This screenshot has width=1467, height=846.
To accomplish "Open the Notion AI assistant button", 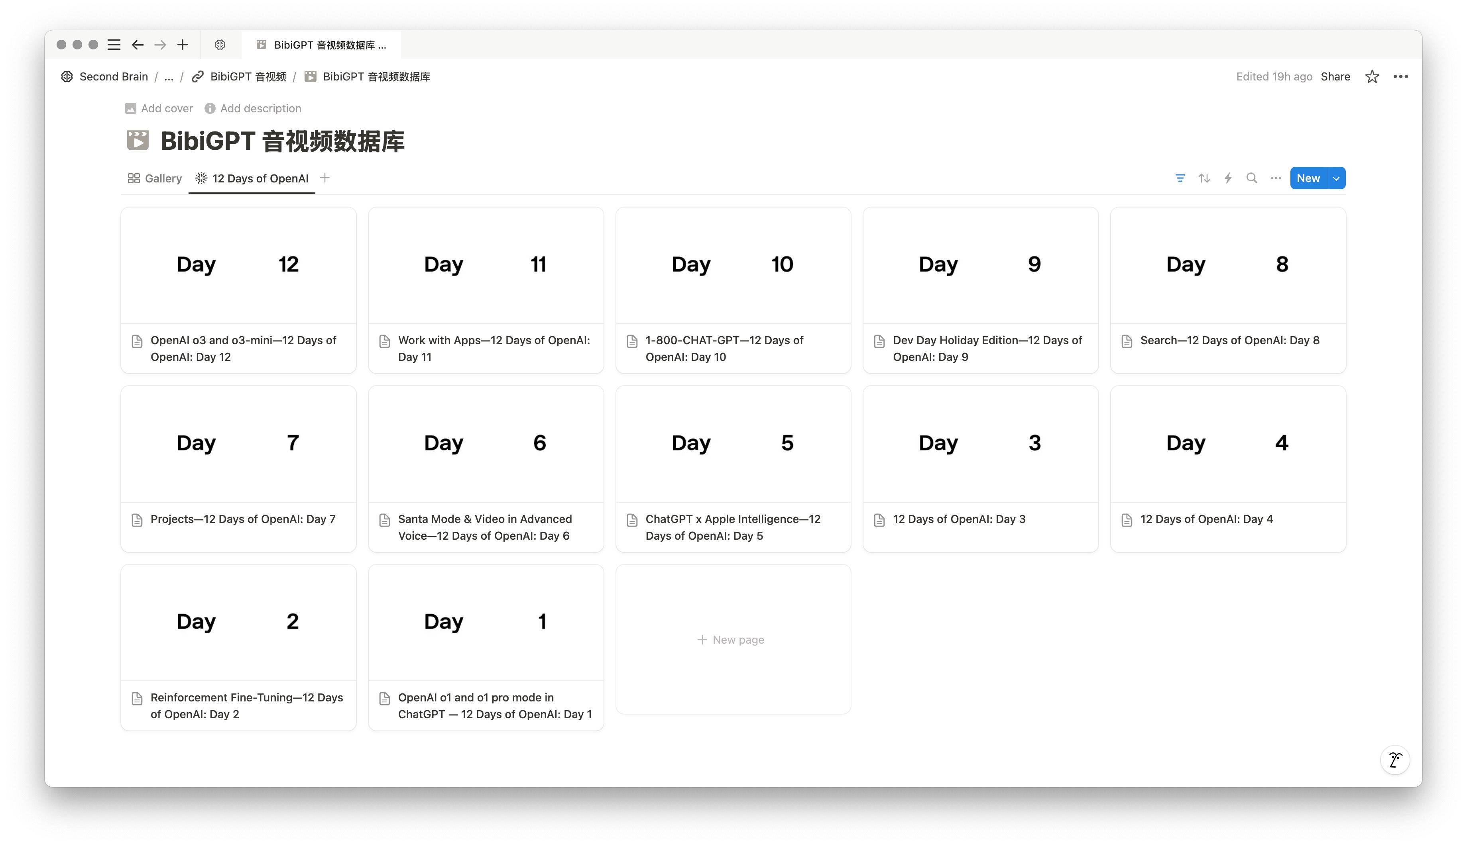I will coord(1394,760).
